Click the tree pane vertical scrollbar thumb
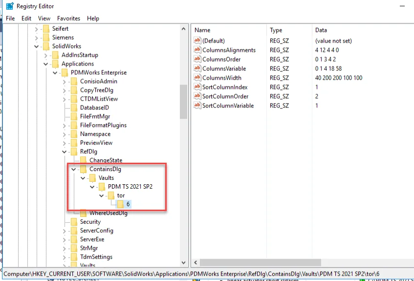This screenshot has width=414, height=281. click(x=183, y=102)
